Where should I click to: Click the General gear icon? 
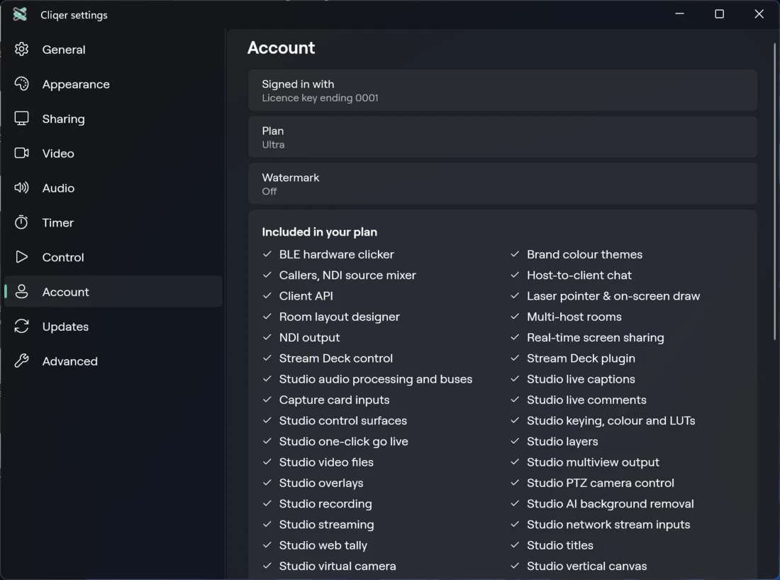click(x=21, y=49)
